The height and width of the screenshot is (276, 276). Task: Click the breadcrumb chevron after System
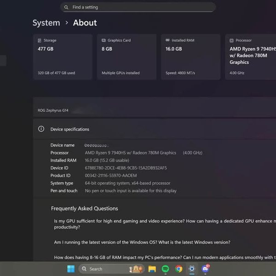pyautogui.click(x=67, y=23)
